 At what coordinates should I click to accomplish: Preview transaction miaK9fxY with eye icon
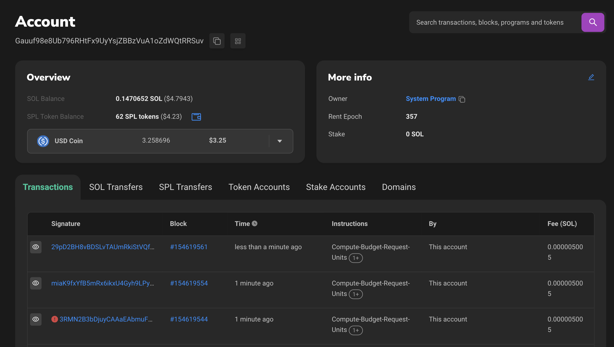click(x=36, y=283)
